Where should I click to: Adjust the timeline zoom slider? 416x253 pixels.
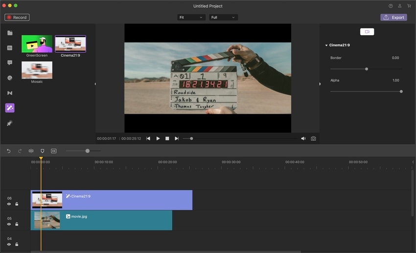84,151
